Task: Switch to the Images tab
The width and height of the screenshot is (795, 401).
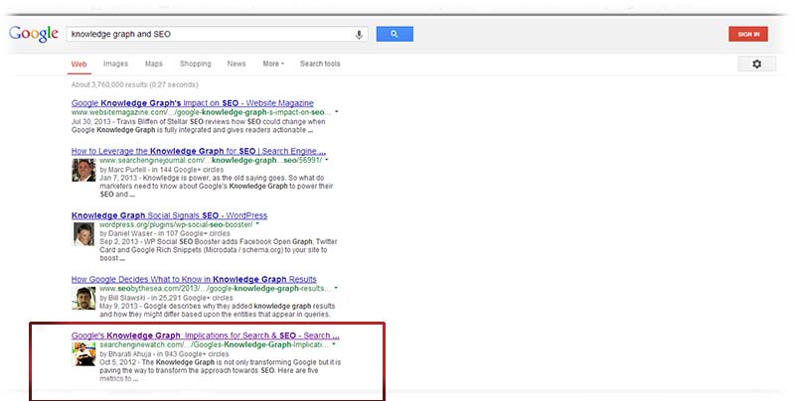Action: (x=115, y=64)
